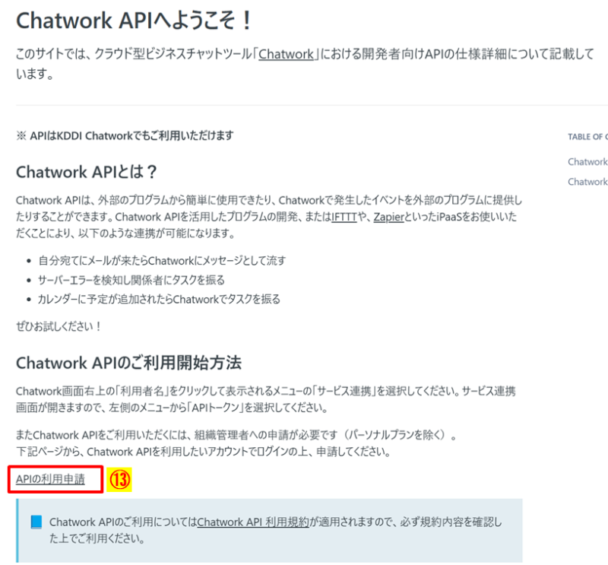608x565 pixels.
Task: Click the calendar schedule task bullet item
Action: pos(159,299)
